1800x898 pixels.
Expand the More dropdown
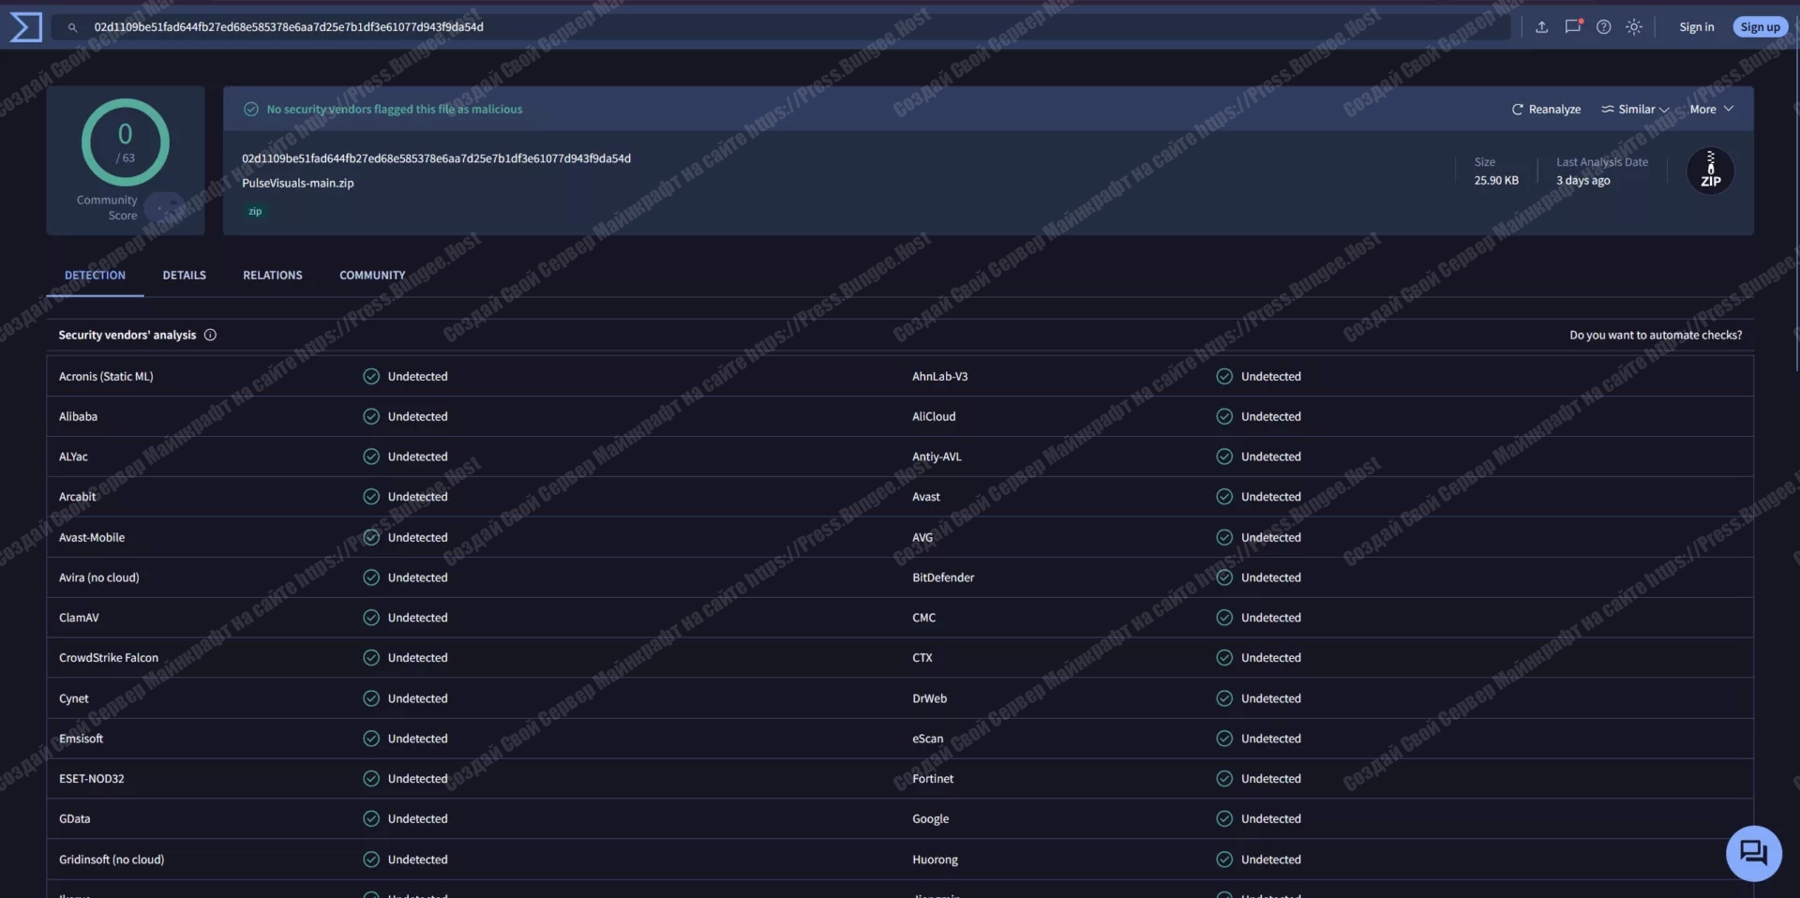pyautogui.click(x=1711, y=110)
